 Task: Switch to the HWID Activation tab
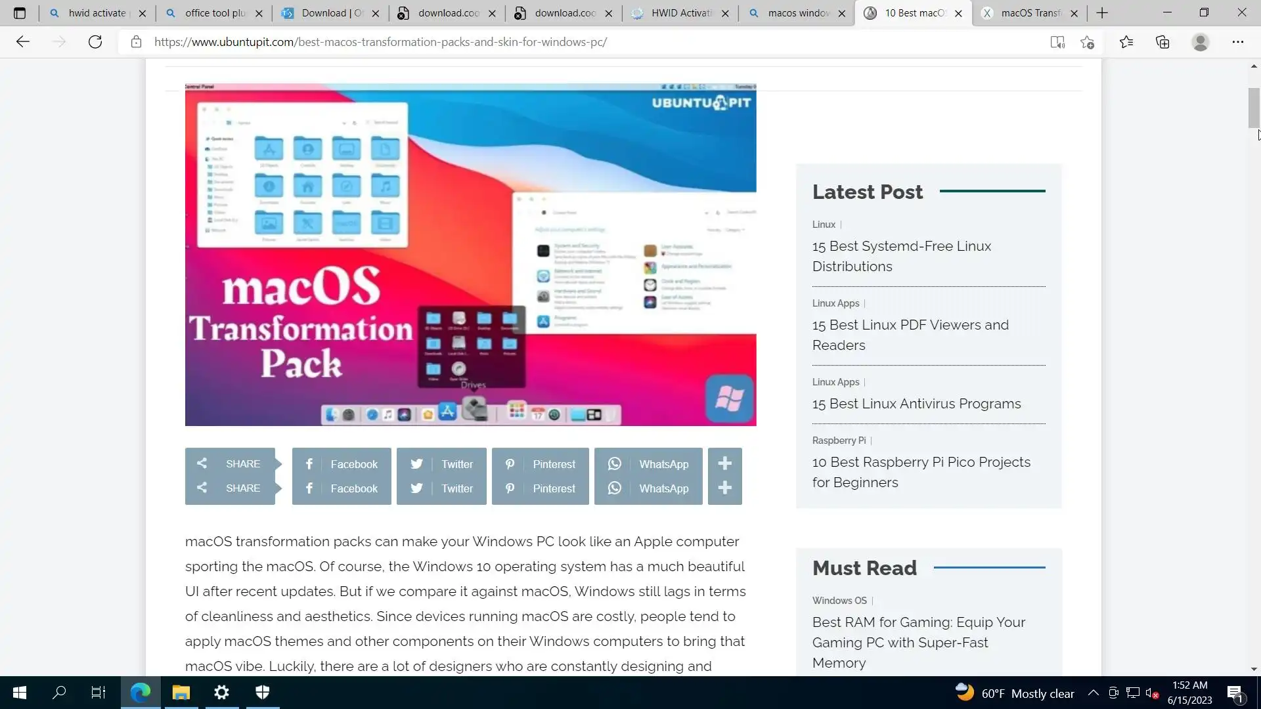680,13
